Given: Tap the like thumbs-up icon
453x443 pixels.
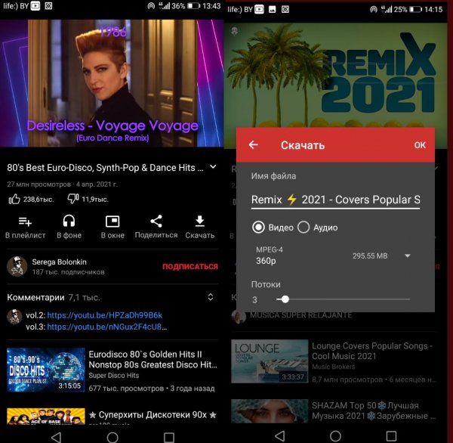Looking at the screenshot, I should (x=14, y=199).
